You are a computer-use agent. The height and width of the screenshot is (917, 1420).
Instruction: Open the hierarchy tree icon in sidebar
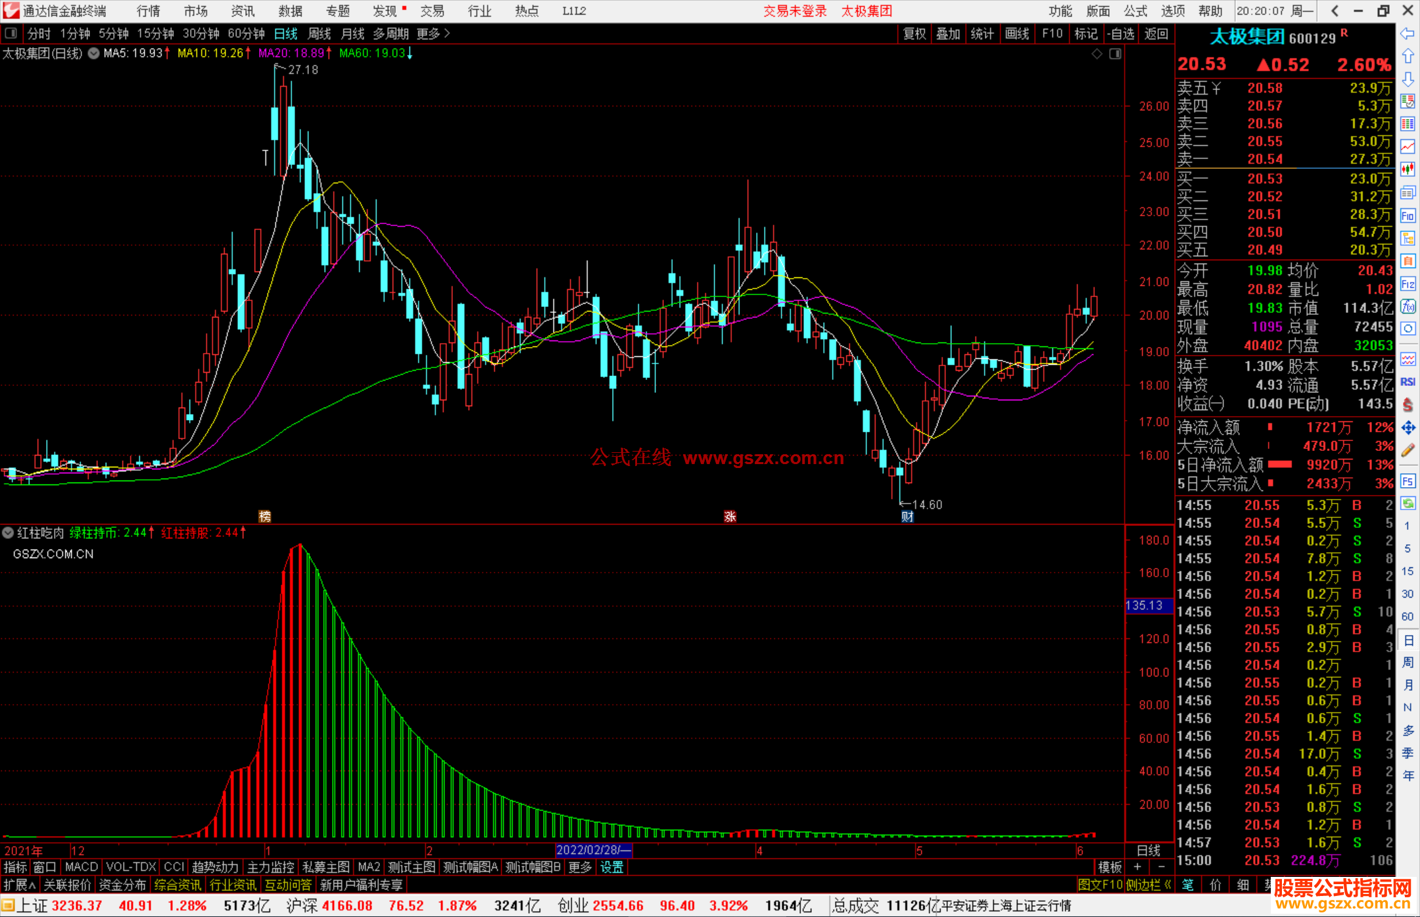click(1408, 238)
